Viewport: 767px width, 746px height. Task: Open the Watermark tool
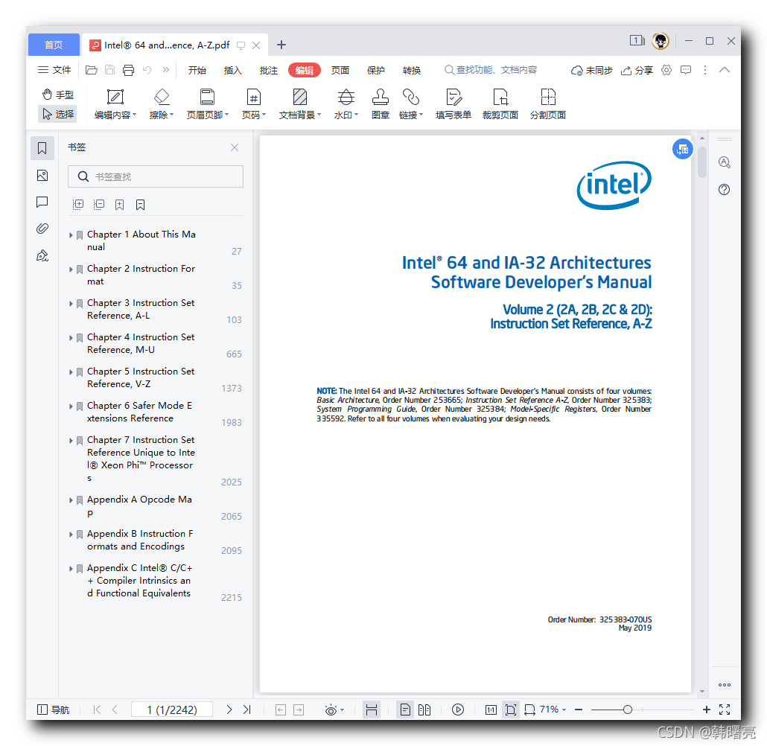(346, 103)
